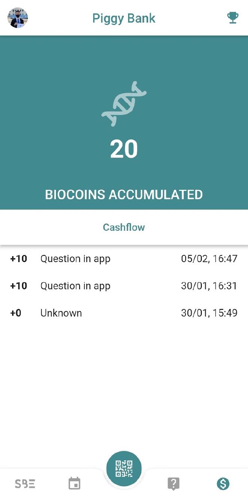Tap the 20 biocoins counter
The width and height of the screenshot is (248, 499).
pos(124,148)
